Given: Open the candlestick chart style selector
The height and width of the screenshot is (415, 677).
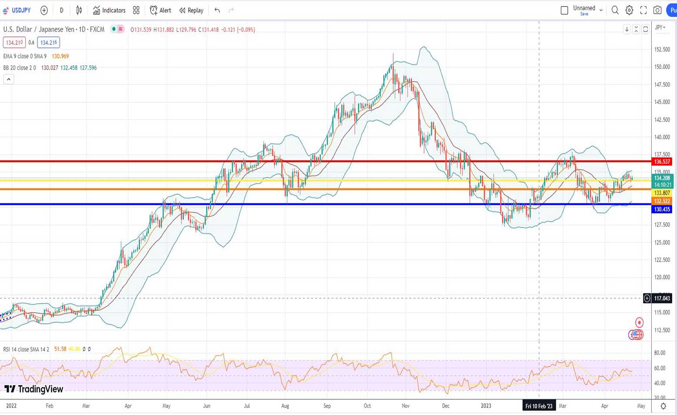Looking at the screenshot, I should [79, 10].
